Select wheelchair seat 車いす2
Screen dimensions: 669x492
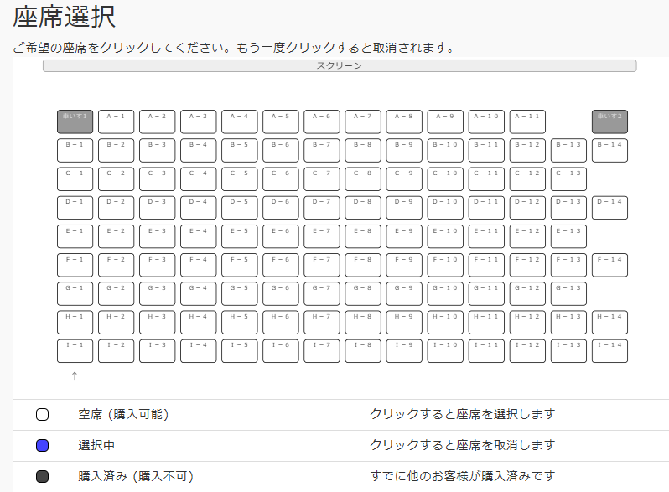[609, 122]
